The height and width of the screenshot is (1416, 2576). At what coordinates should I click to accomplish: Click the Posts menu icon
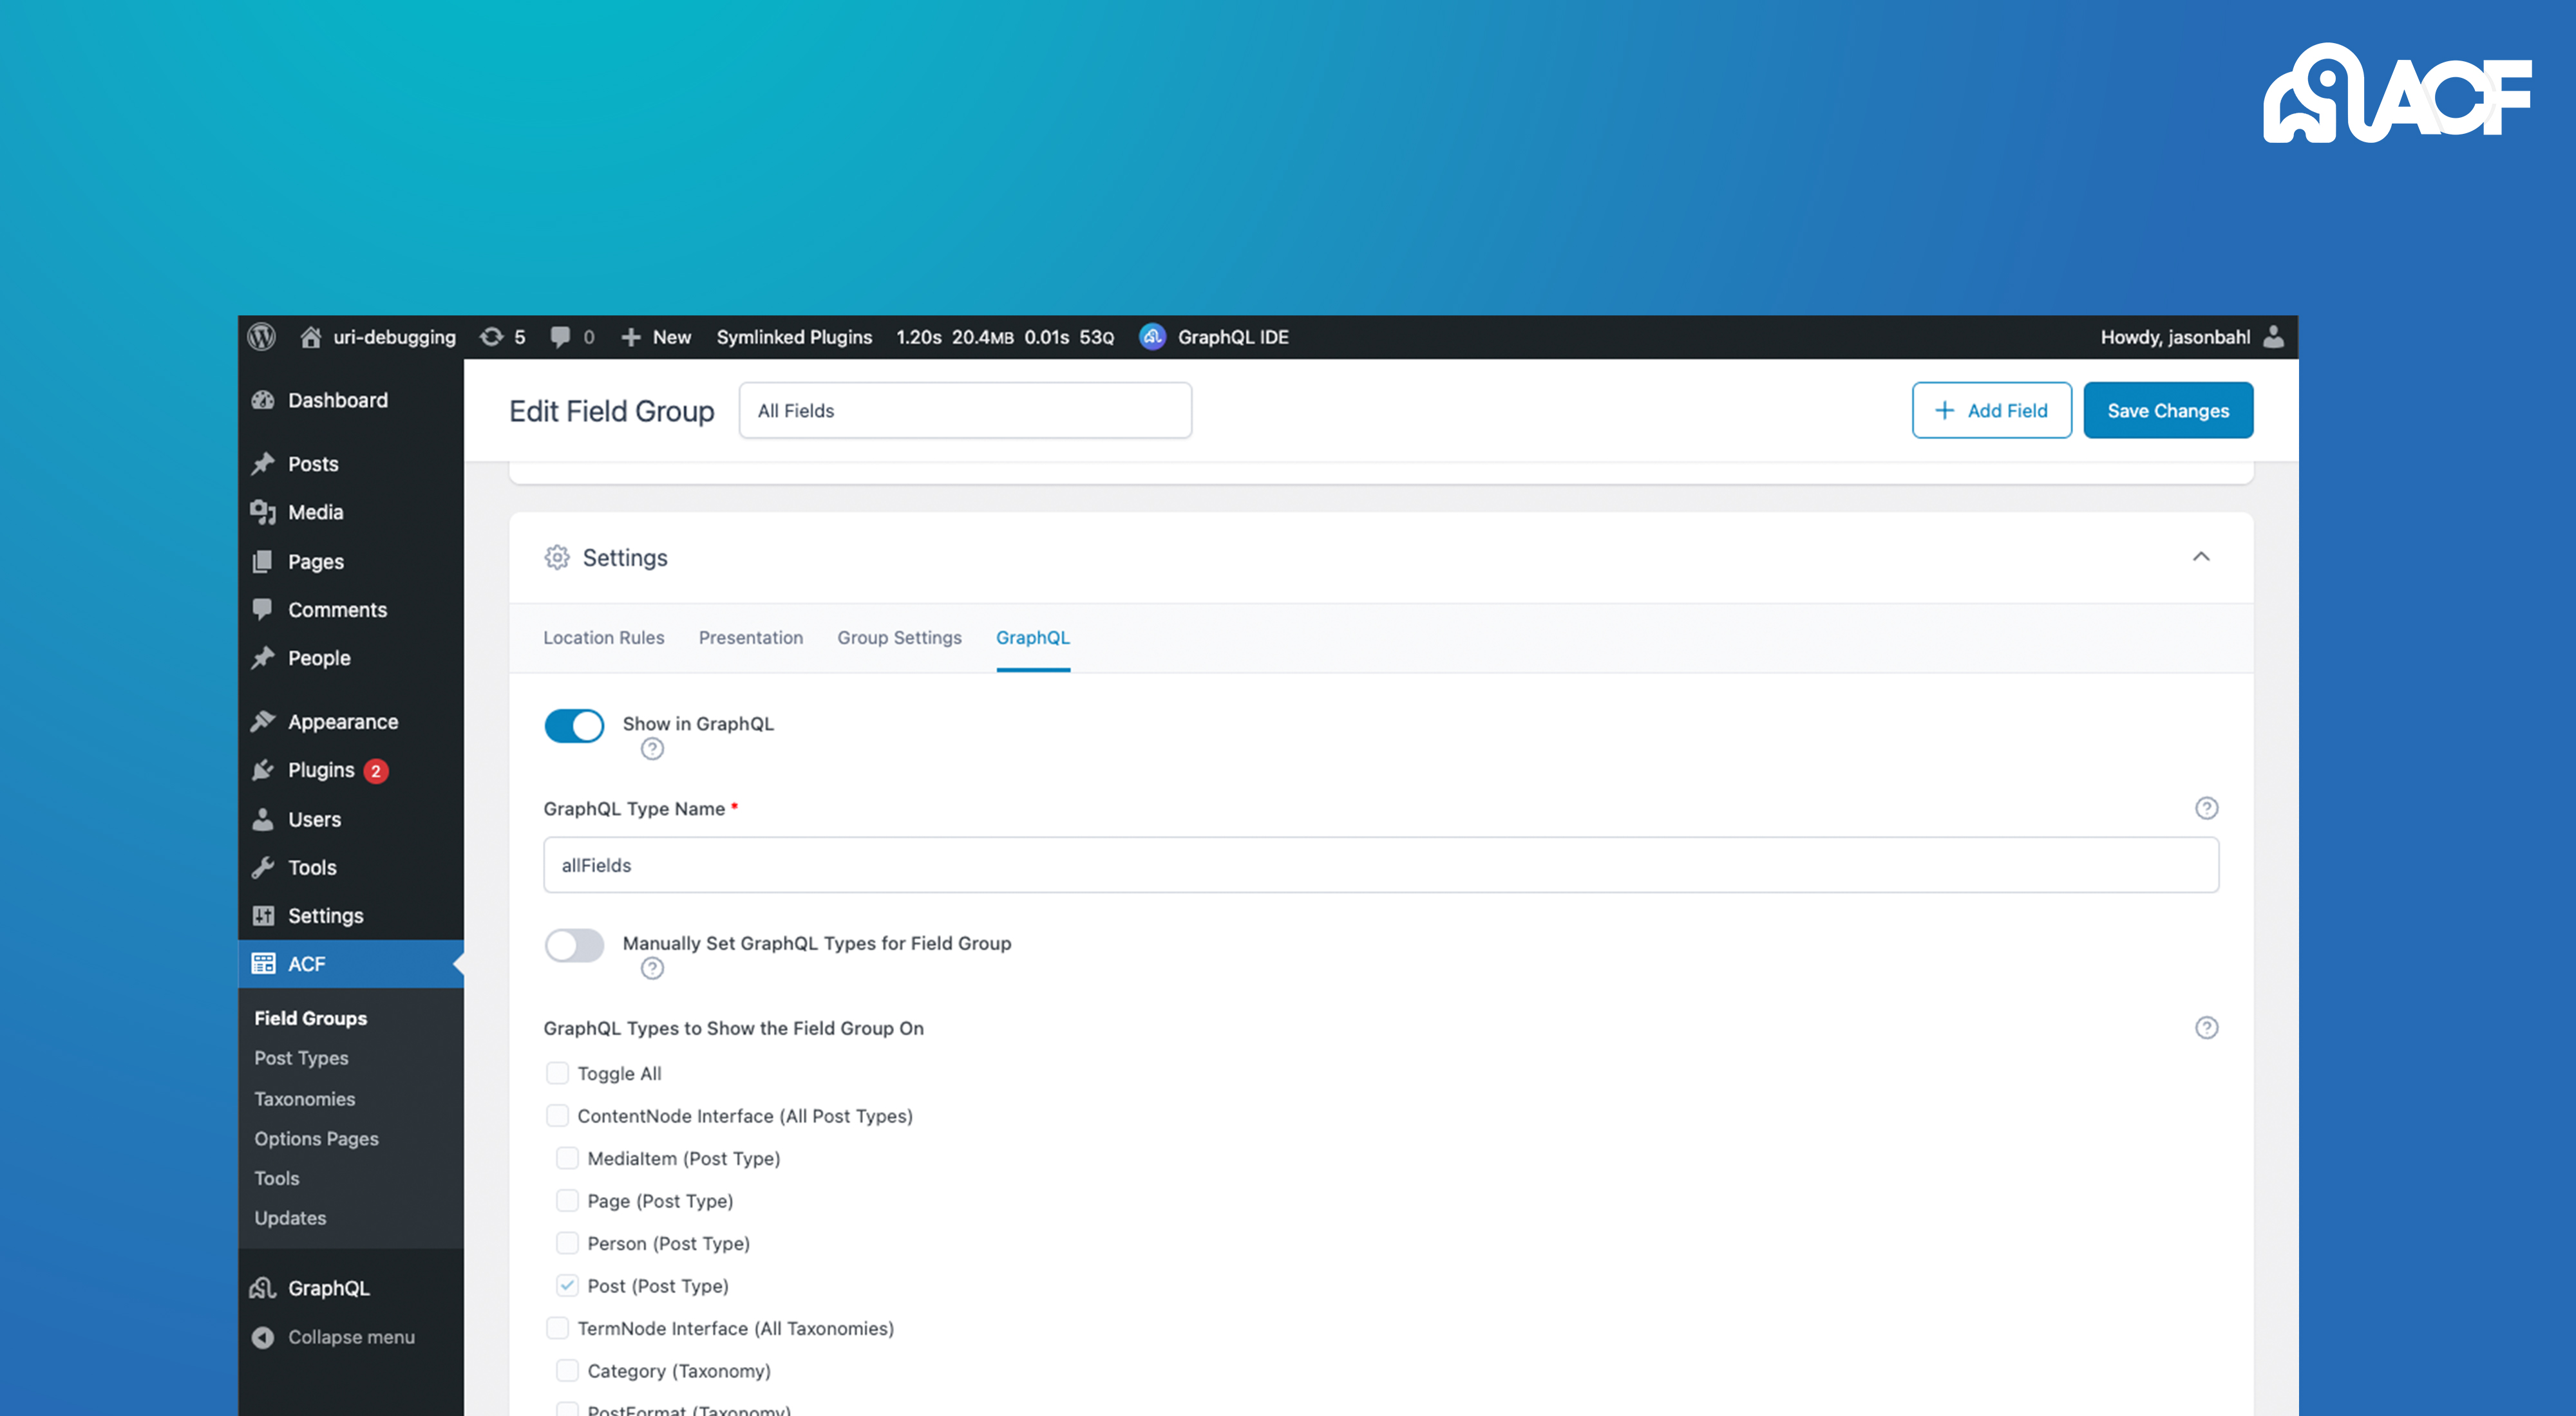click(x=267, y=462)
